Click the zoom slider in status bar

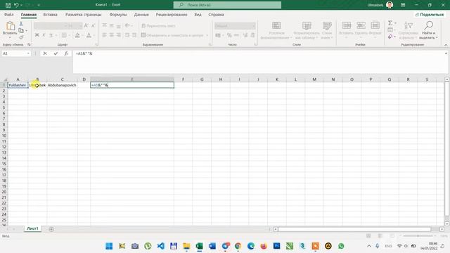418,236
